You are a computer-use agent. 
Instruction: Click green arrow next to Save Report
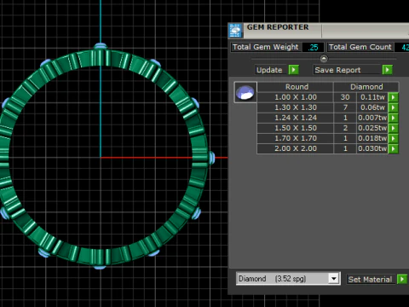tap(388, 70)
